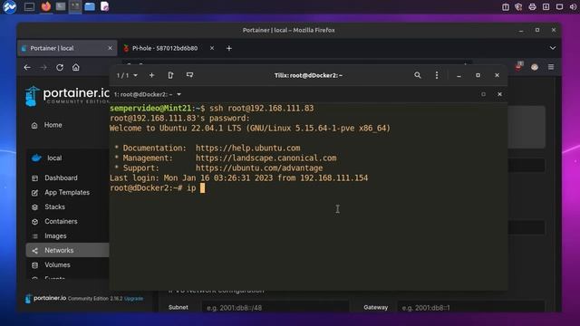Viewport: 580px width, 326px height.
Task: Launch Firefox from the taskbar
Action: (x=46, y=6)
